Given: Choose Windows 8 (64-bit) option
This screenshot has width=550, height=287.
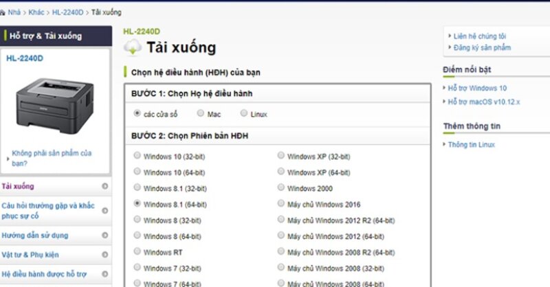Looking at the screenshot, I should (137, 235).
